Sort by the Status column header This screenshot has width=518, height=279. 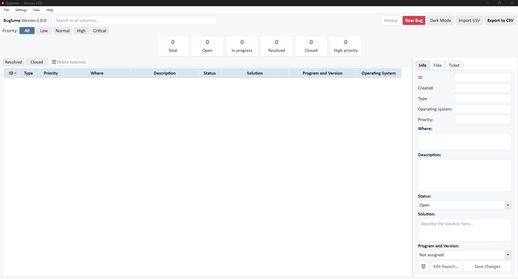coord(210,73)
